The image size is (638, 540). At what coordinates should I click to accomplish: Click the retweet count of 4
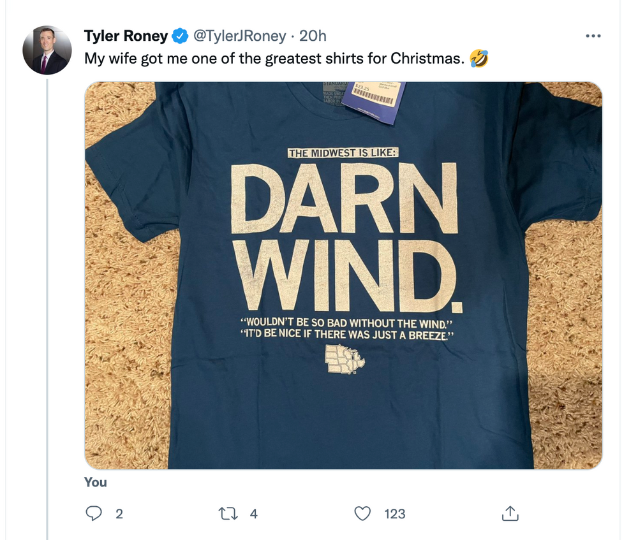253,513
